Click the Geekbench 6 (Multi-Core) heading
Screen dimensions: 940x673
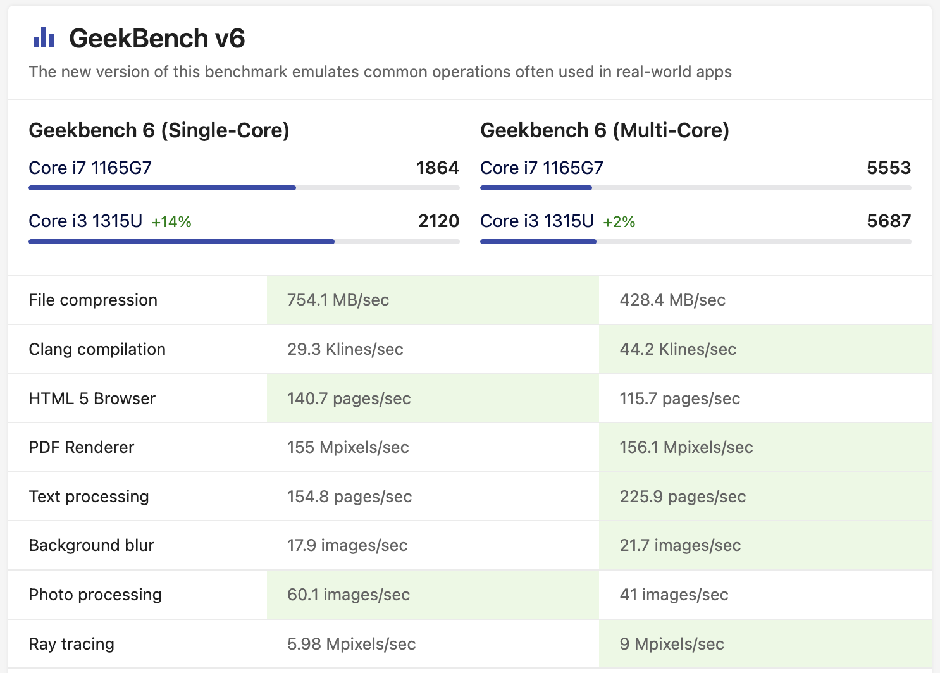tap(605, 130)
